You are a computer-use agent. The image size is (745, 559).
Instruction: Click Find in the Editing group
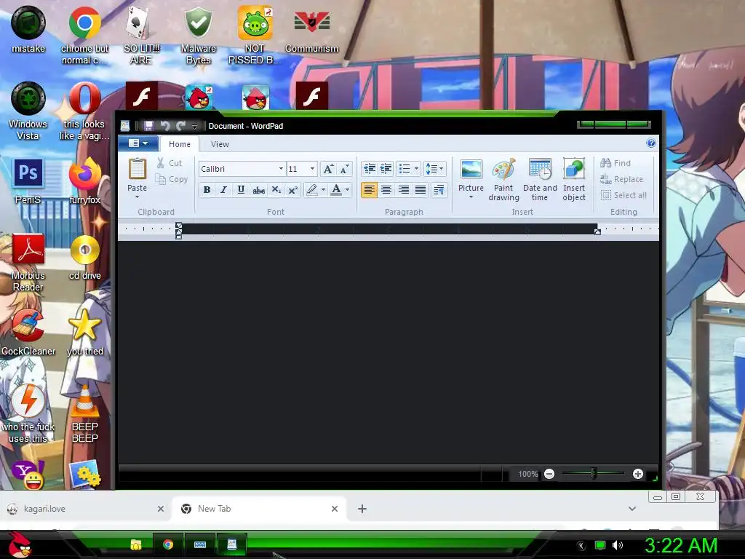(615, 163)
